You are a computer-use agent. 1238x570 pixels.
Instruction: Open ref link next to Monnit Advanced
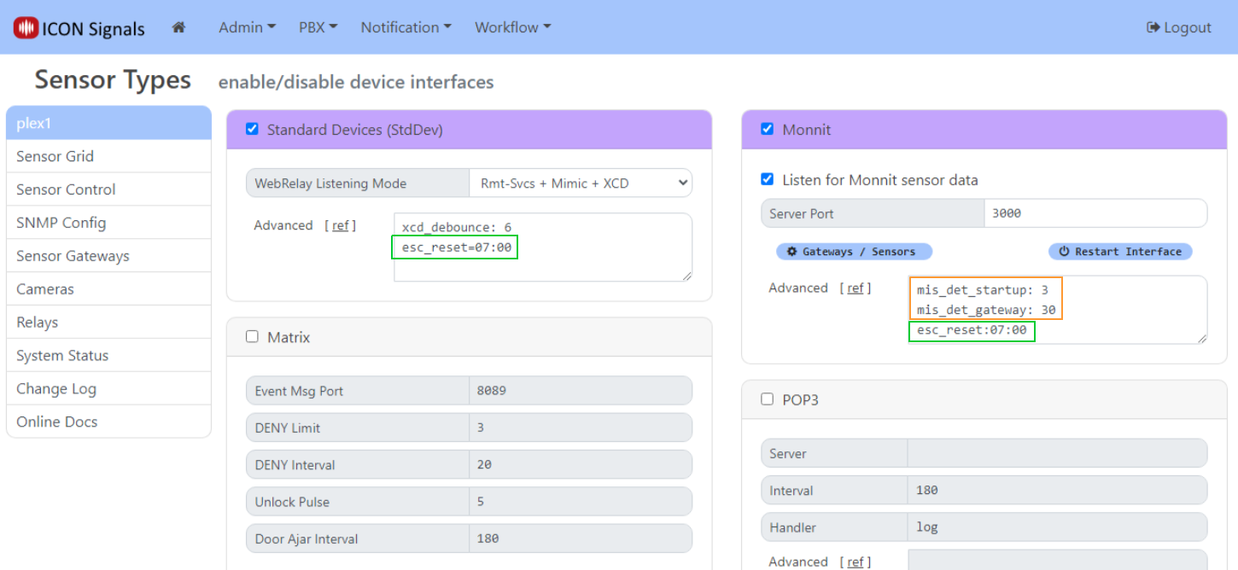point(856,288)
